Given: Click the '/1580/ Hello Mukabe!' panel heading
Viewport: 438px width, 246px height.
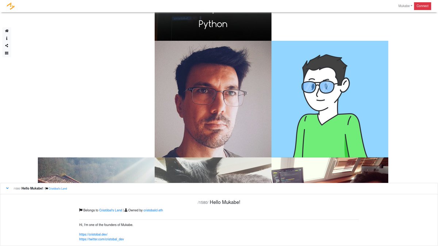Looking at the screenshot, I should click(x=219, y=202).
